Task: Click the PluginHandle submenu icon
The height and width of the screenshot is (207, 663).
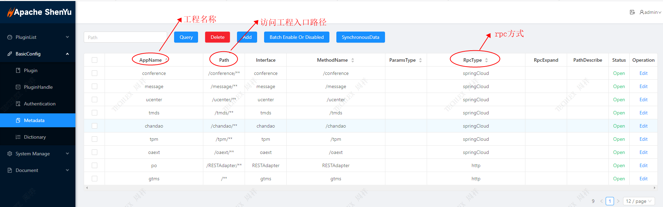Action: click(18, 87)
